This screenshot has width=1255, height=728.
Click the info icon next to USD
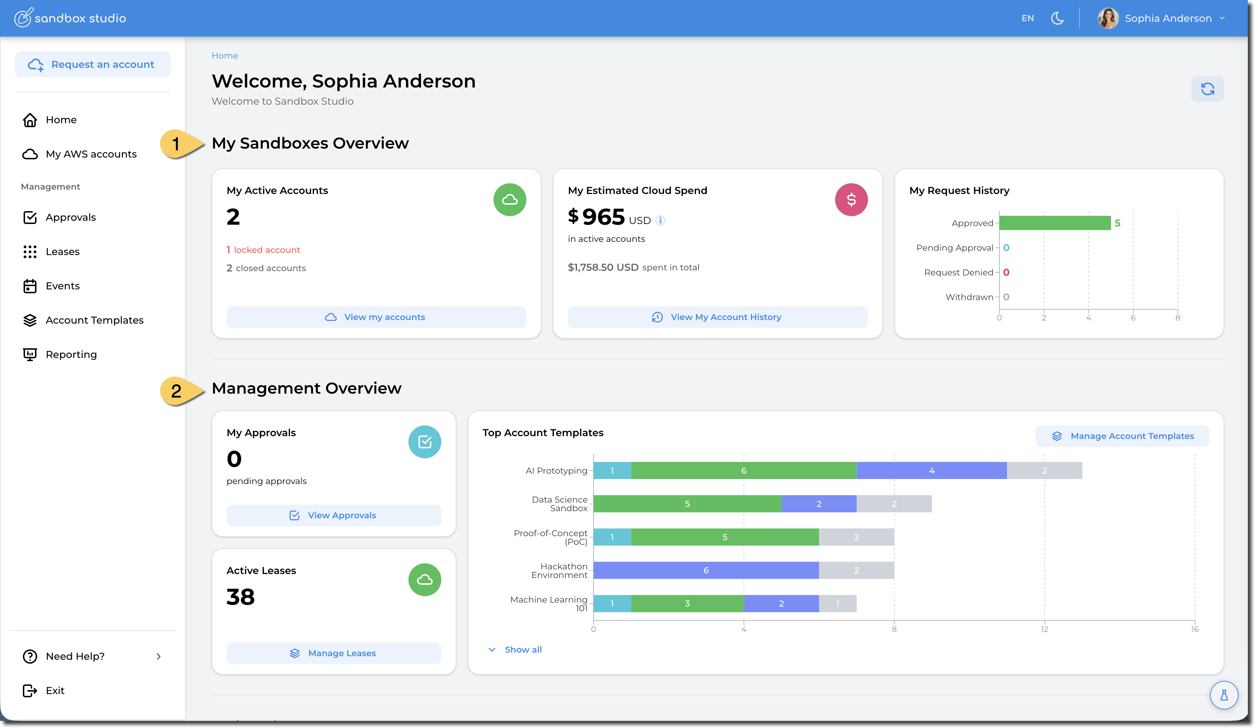point(660,220)
